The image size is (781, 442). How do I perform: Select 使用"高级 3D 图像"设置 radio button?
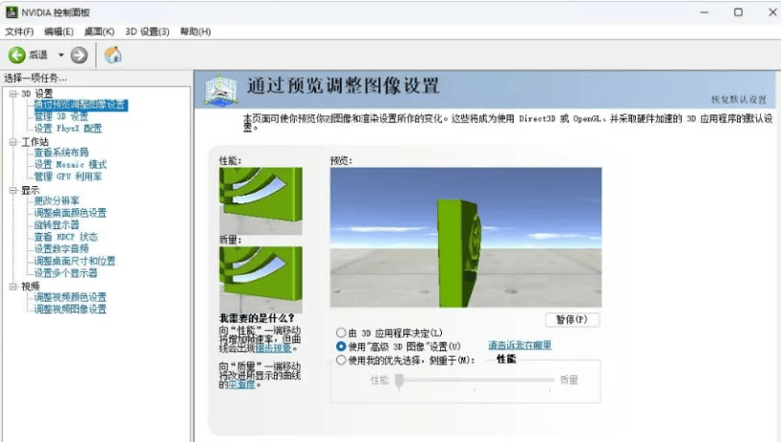(x=341, y=345)
